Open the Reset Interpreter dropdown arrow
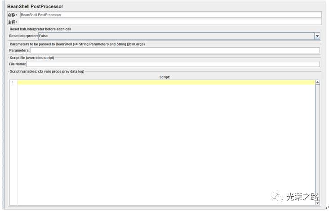 pyautogui.click(x=317, y=36)
